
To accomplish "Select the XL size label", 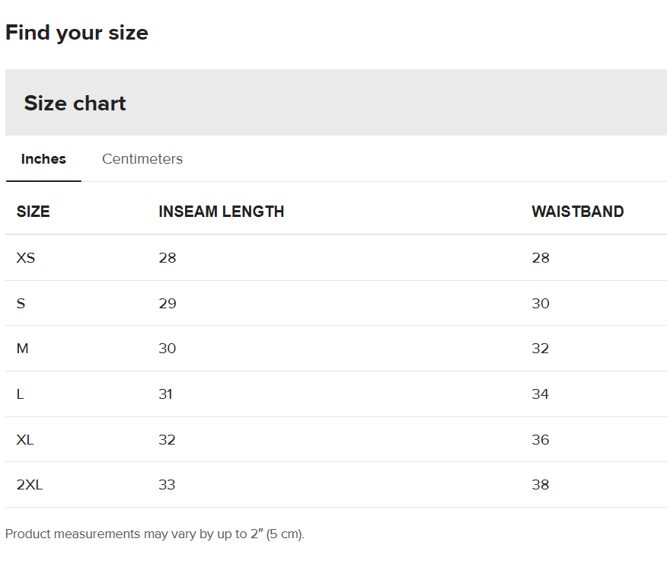I will 25,440.
